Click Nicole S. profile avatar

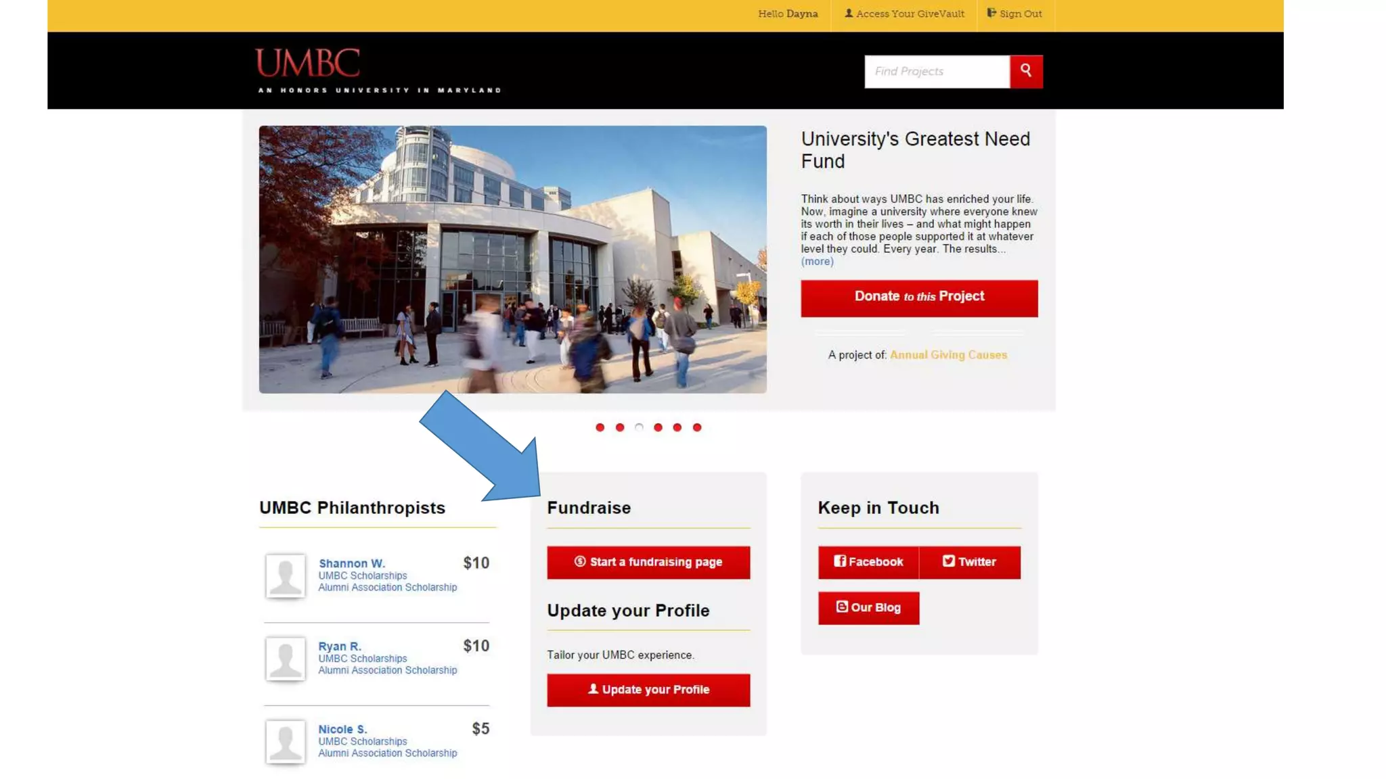pyautogui.click(x=285, y=741)
